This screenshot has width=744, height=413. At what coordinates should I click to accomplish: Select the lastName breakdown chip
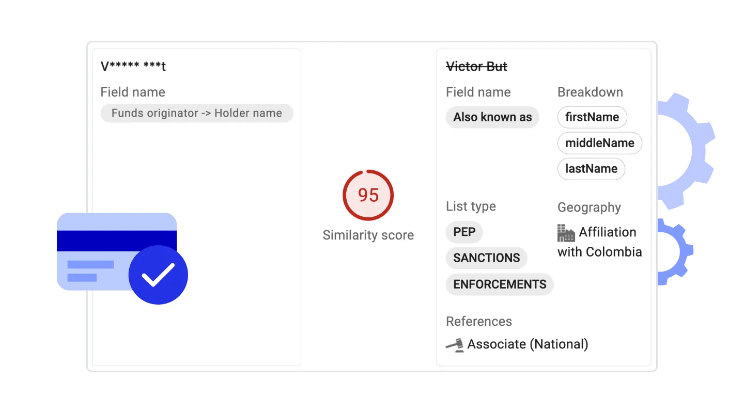click(591, 169)
